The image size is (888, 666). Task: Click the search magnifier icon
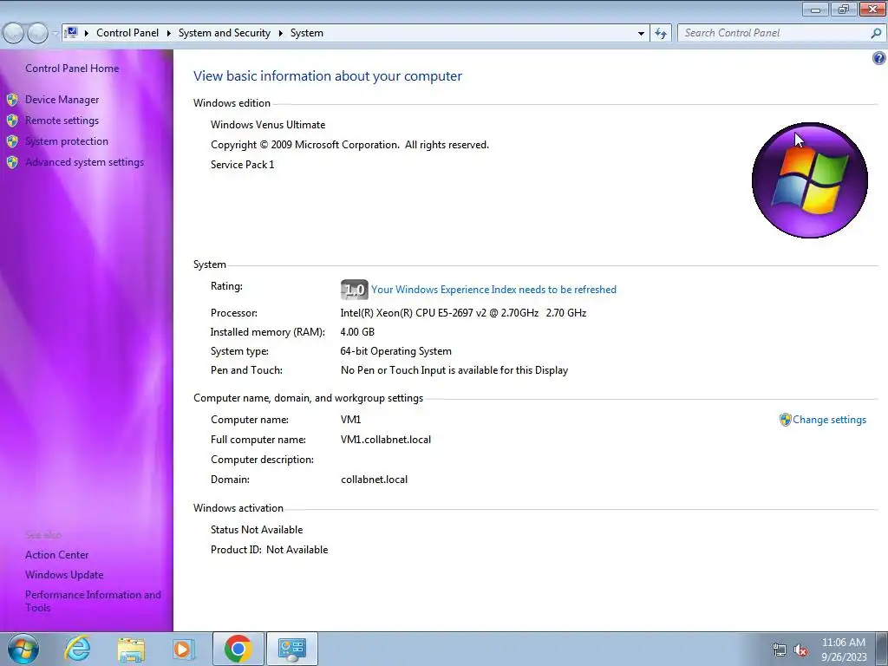[876, 34]
